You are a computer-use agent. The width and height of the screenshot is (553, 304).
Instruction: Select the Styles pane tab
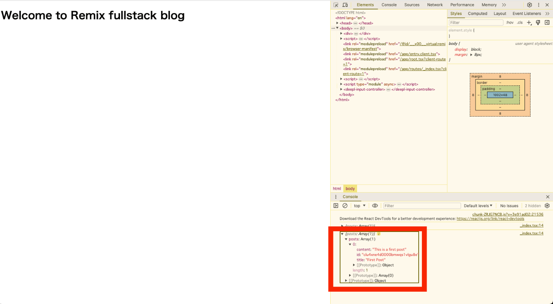456,13
